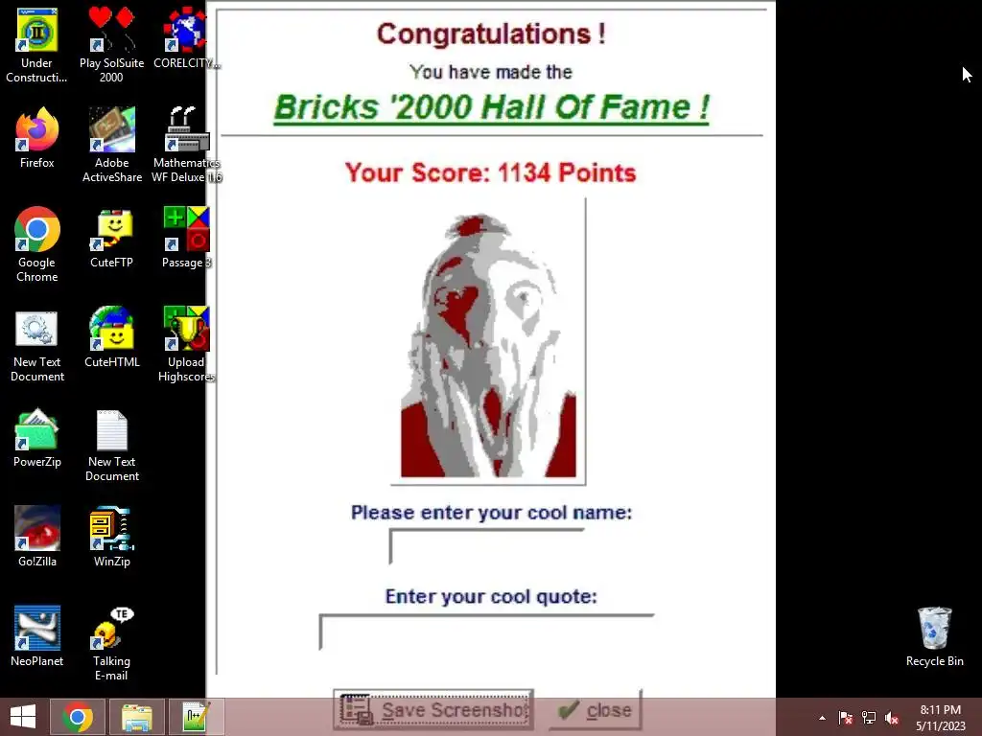Select the Recycle Bin icon
This screenshot has height=736, width=982.
point(934,637)
